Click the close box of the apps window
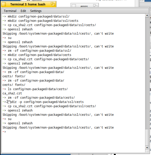Viewport: 151px width, 155px height. click(x=74, y=6)
